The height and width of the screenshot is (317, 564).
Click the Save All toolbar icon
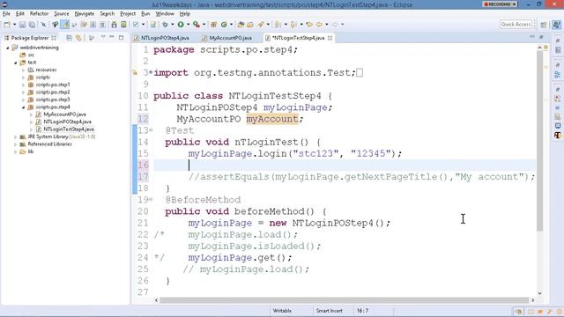pos(32,25)
